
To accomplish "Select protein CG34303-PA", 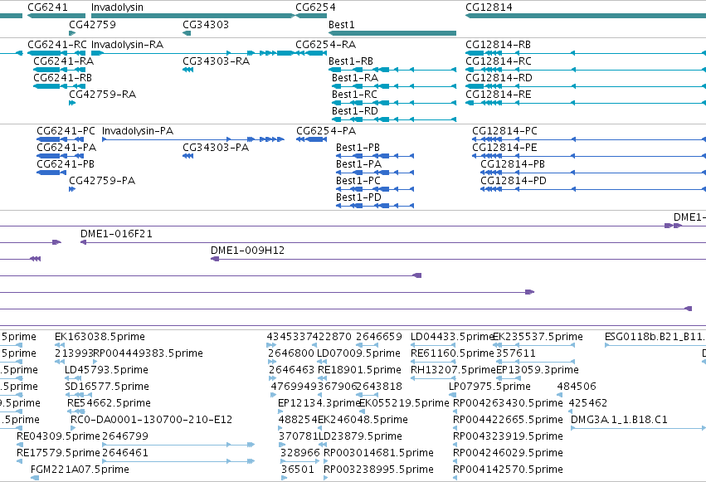I will click(187, 156).
